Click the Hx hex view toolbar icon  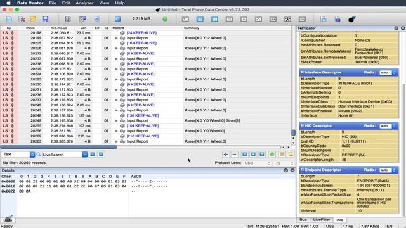(273, 19)
